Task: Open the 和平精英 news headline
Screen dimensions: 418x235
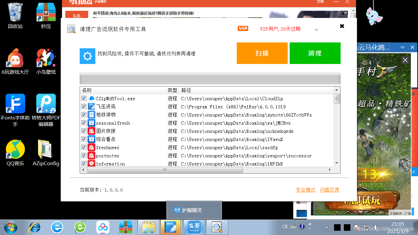Action: point(143,13)
